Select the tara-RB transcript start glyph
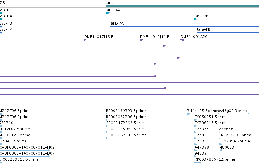259x164 pixels. point(196,19)
